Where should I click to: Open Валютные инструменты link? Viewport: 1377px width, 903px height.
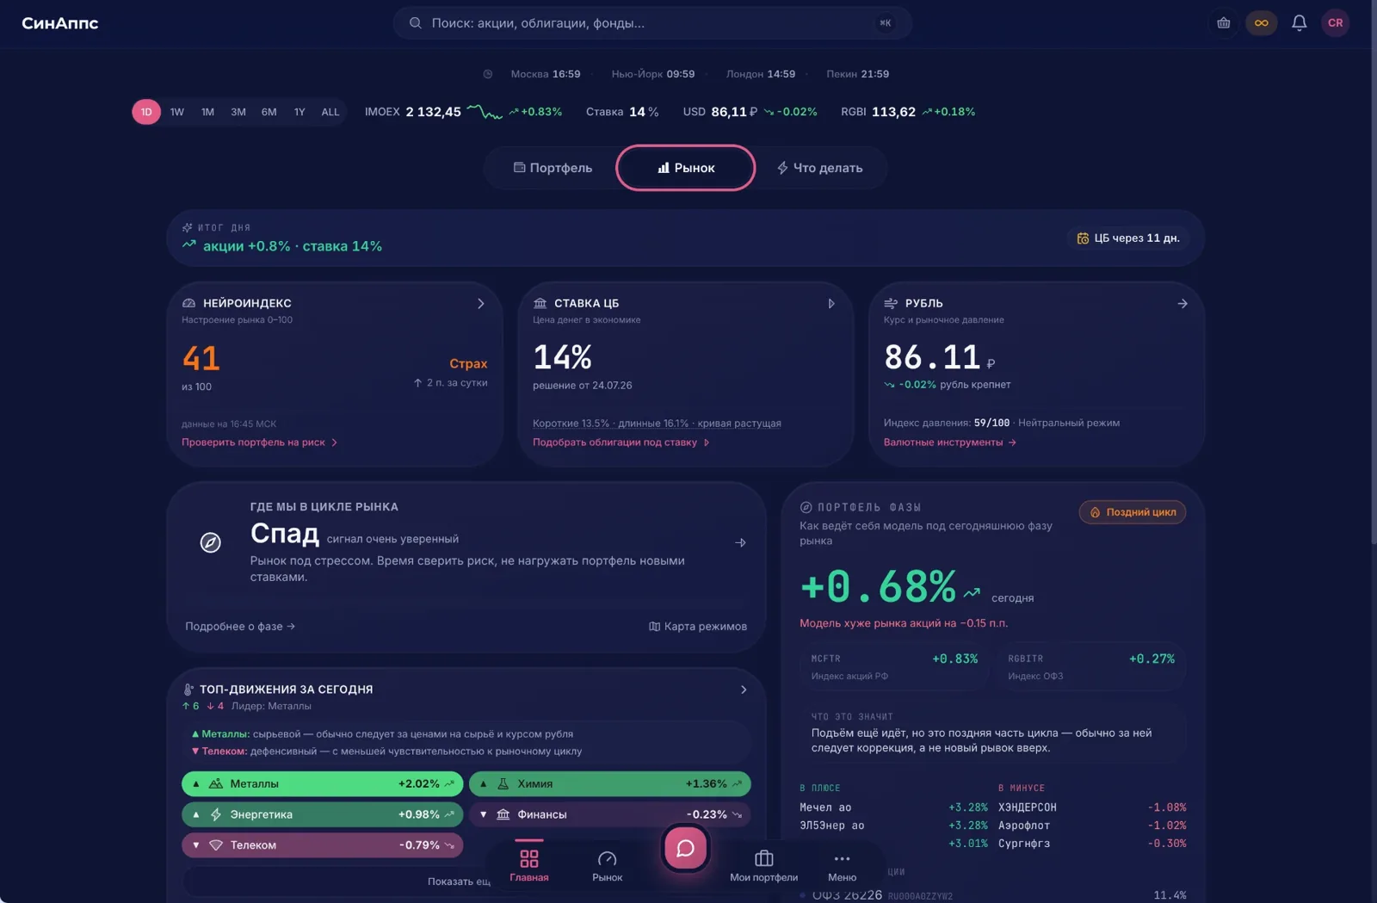coord(950,442)
